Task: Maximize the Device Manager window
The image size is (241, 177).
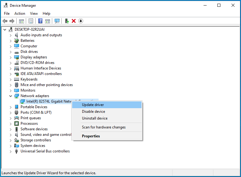Action: (219, 6)
